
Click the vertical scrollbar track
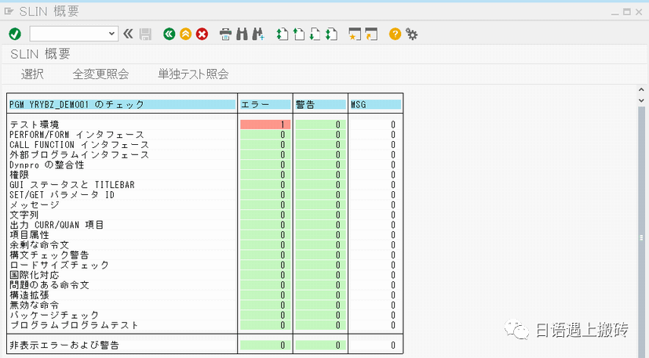click(641, 232)
